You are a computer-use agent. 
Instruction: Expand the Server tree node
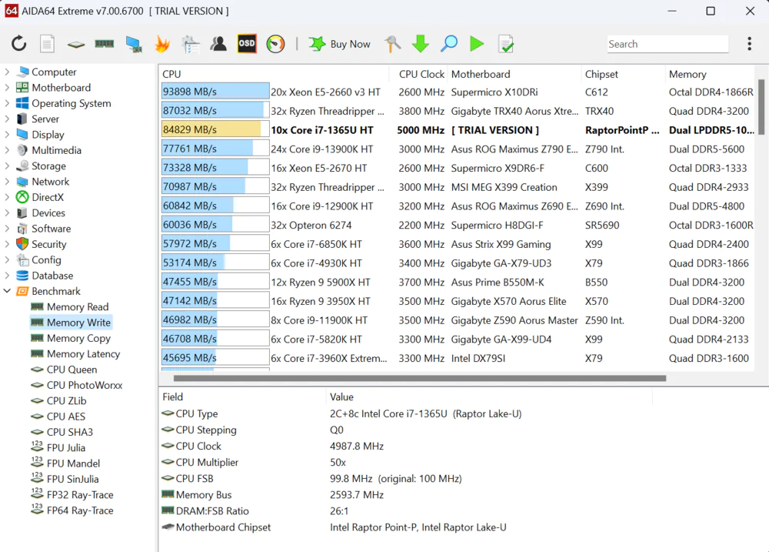click(x=7, y=119)
